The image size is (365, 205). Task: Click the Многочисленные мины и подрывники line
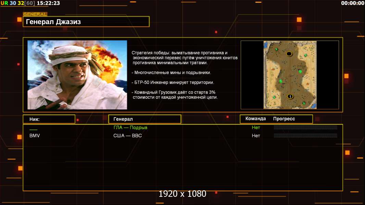[172, 72]
